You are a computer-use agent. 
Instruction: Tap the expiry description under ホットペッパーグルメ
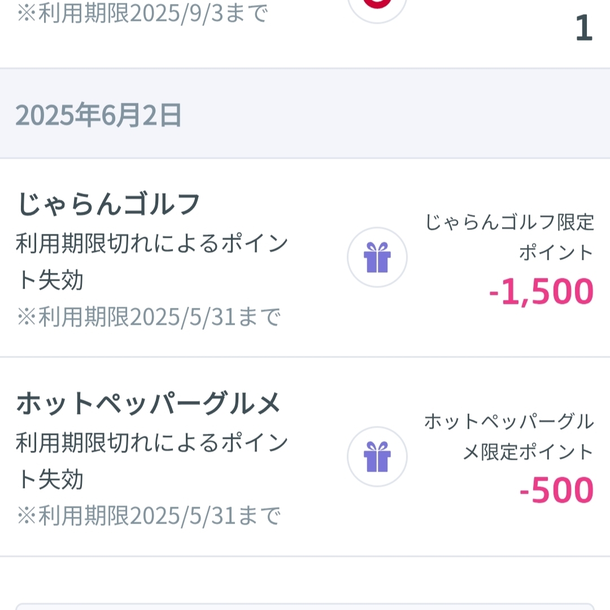tap(152, 443)
